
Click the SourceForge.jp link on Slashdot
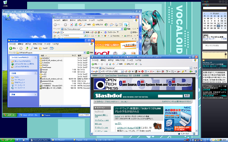[x=123, y=75]
